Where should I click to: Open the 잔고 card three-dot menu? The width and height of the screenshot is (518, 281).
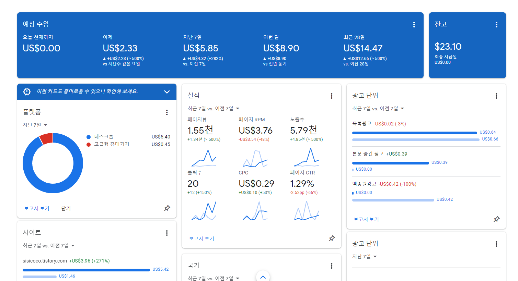pos(496,25)
